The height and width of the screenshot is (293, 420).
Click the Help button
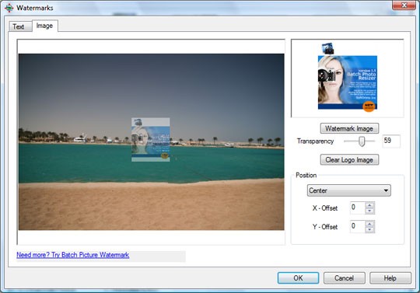coord(390,278)
